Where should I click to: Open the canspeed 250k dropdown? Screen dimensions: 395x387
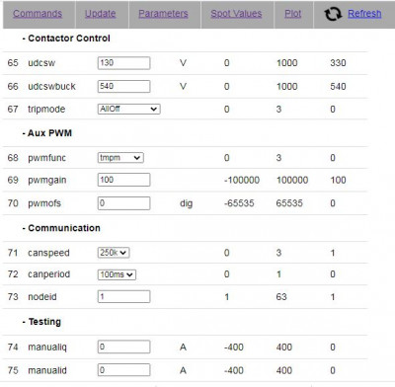click(114, 253)
